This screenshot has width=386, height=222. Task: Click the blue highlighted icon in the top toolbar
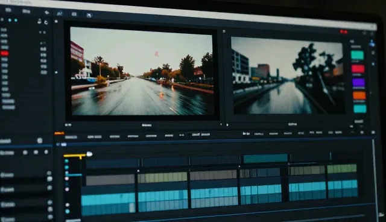coord(60,13)
